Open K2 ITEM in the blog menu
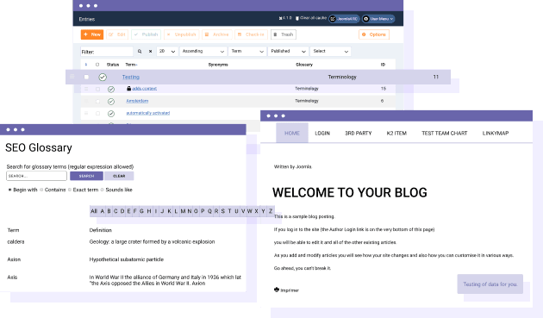 396,133
